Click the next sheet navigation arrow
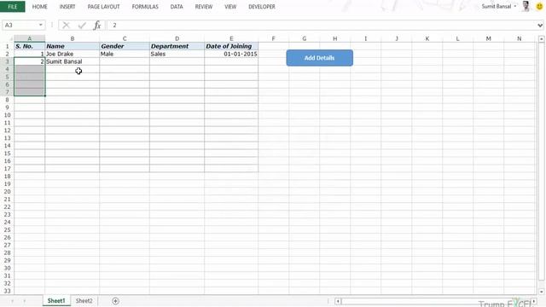The image size is (546, 307). coord(25,301)
